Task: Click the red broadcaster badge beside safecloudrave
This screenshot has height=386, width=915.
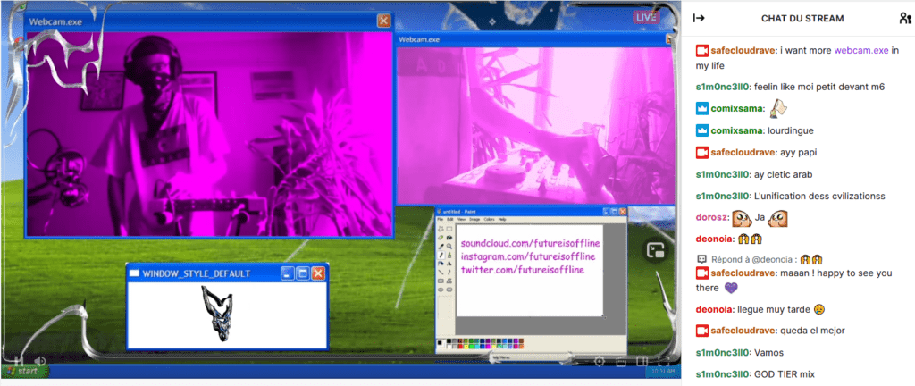Action: point(702,50)
